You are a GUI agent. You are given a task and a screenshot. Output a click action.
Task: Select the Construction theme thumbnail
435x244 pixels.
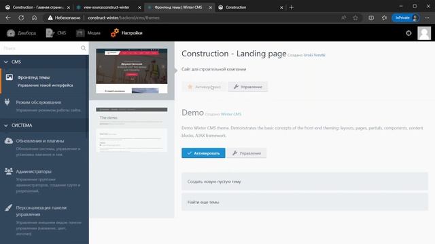point(132,70)
